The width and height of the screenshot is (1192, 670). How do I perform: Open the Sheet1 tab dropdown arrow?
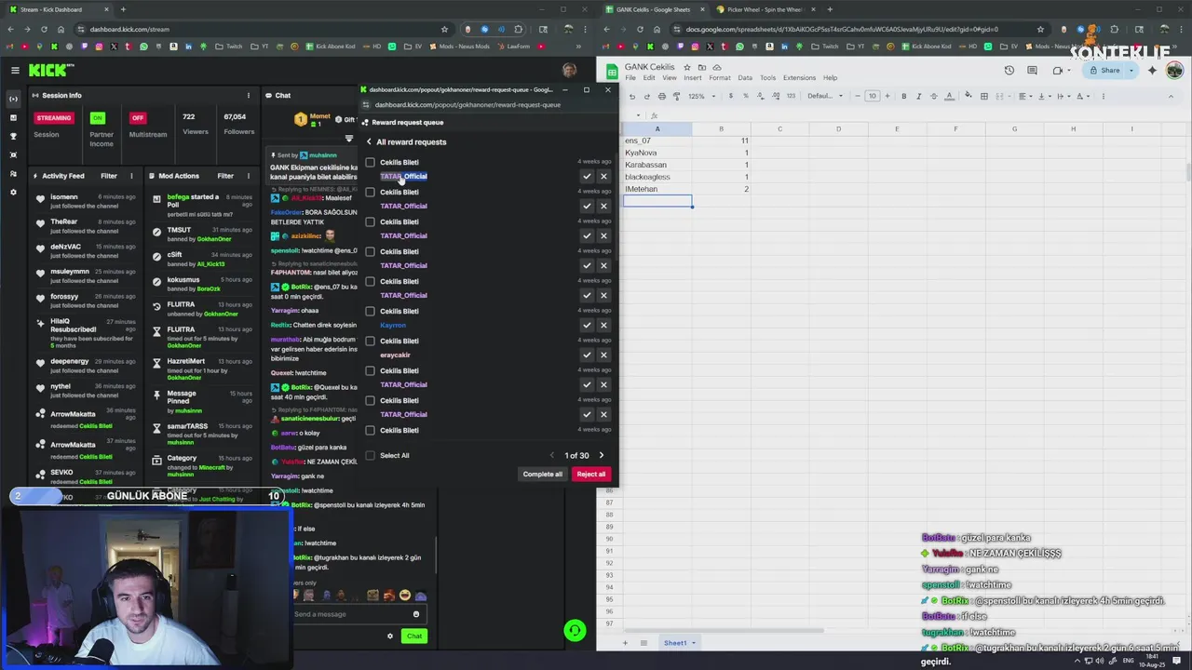694,643
